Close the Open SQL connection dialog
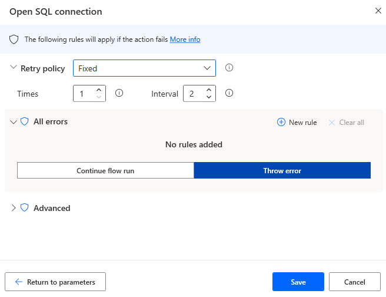 pos(378,11)
